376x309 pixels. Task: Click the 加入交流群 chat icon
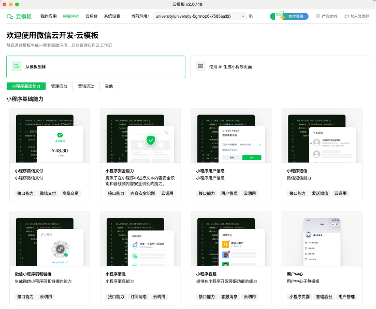[x=346, y=16]
